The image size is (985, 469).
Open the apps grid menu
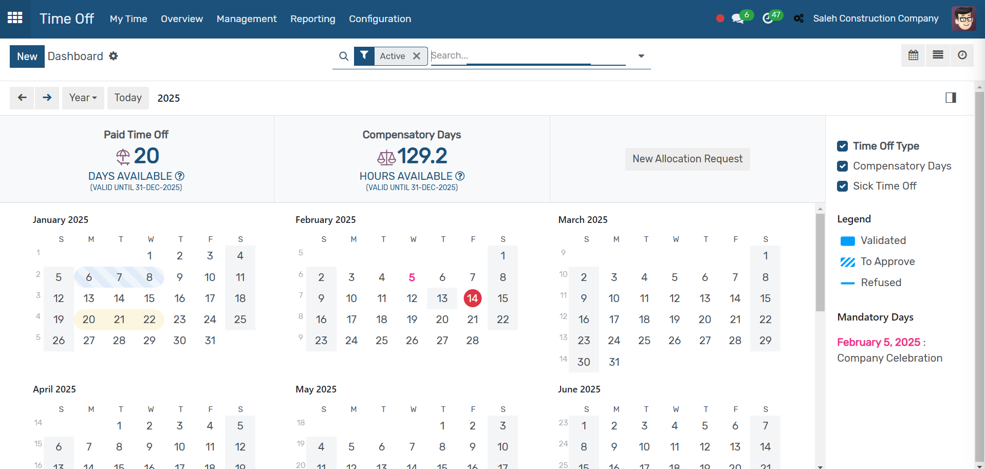pos(15,18)
